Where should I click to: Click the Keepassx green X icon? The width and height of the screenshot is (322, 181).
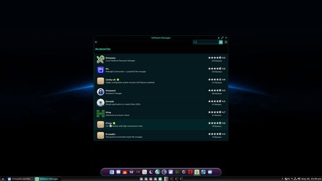tap(101, 59)
